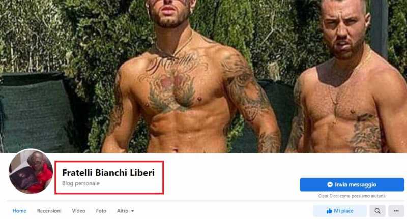Click the Fratelli Bianchi Liberi page title
This screenshot has width=407, height=219.
click(108, 173)
